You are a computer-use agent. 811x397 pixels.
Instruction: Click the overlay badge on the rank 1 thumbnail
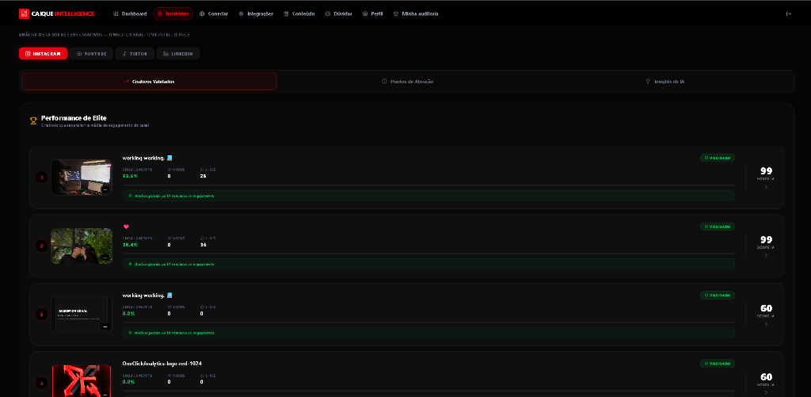point(105,189)
